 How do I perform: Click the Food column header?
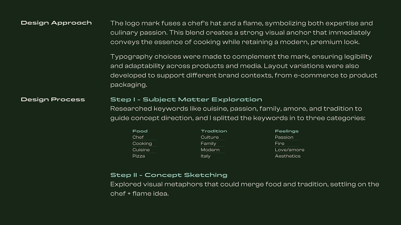click(140, 131)
